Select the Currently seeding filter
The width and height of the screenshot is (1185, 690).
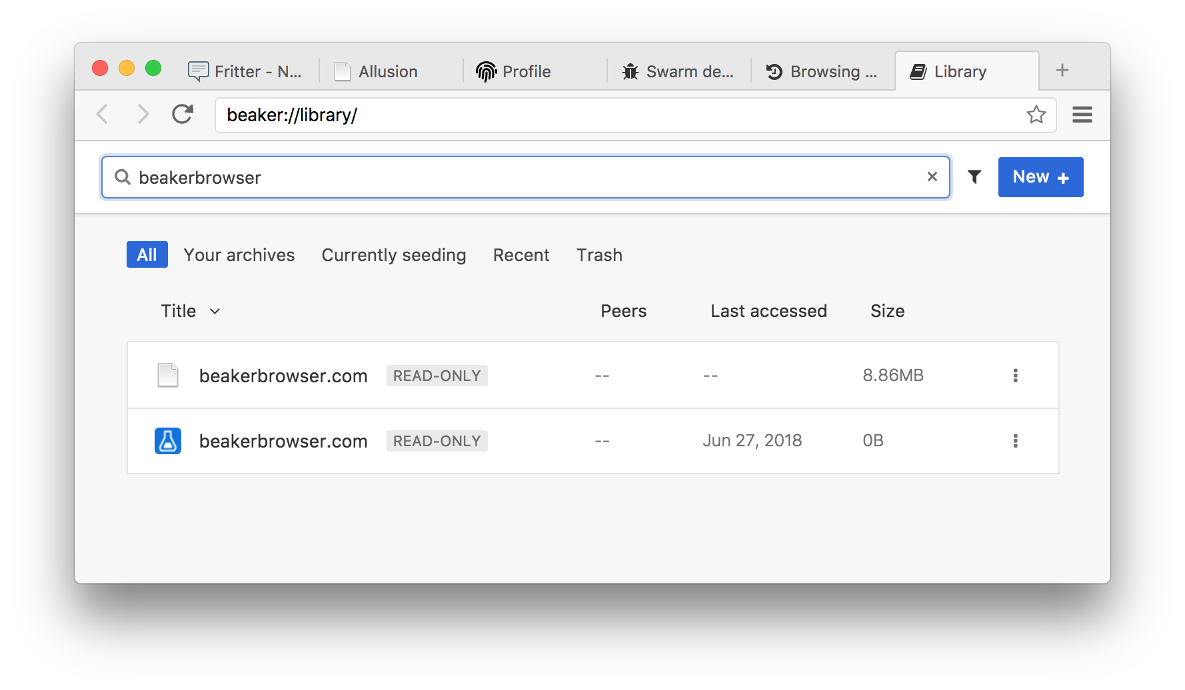coord(393,254)
